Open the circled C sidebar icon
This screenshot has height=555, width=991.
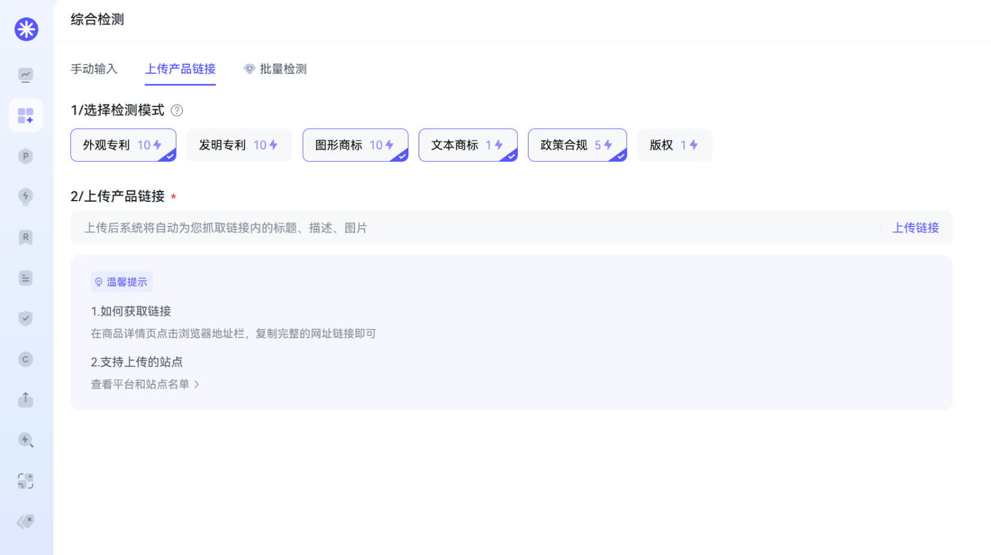pos(25,359)
